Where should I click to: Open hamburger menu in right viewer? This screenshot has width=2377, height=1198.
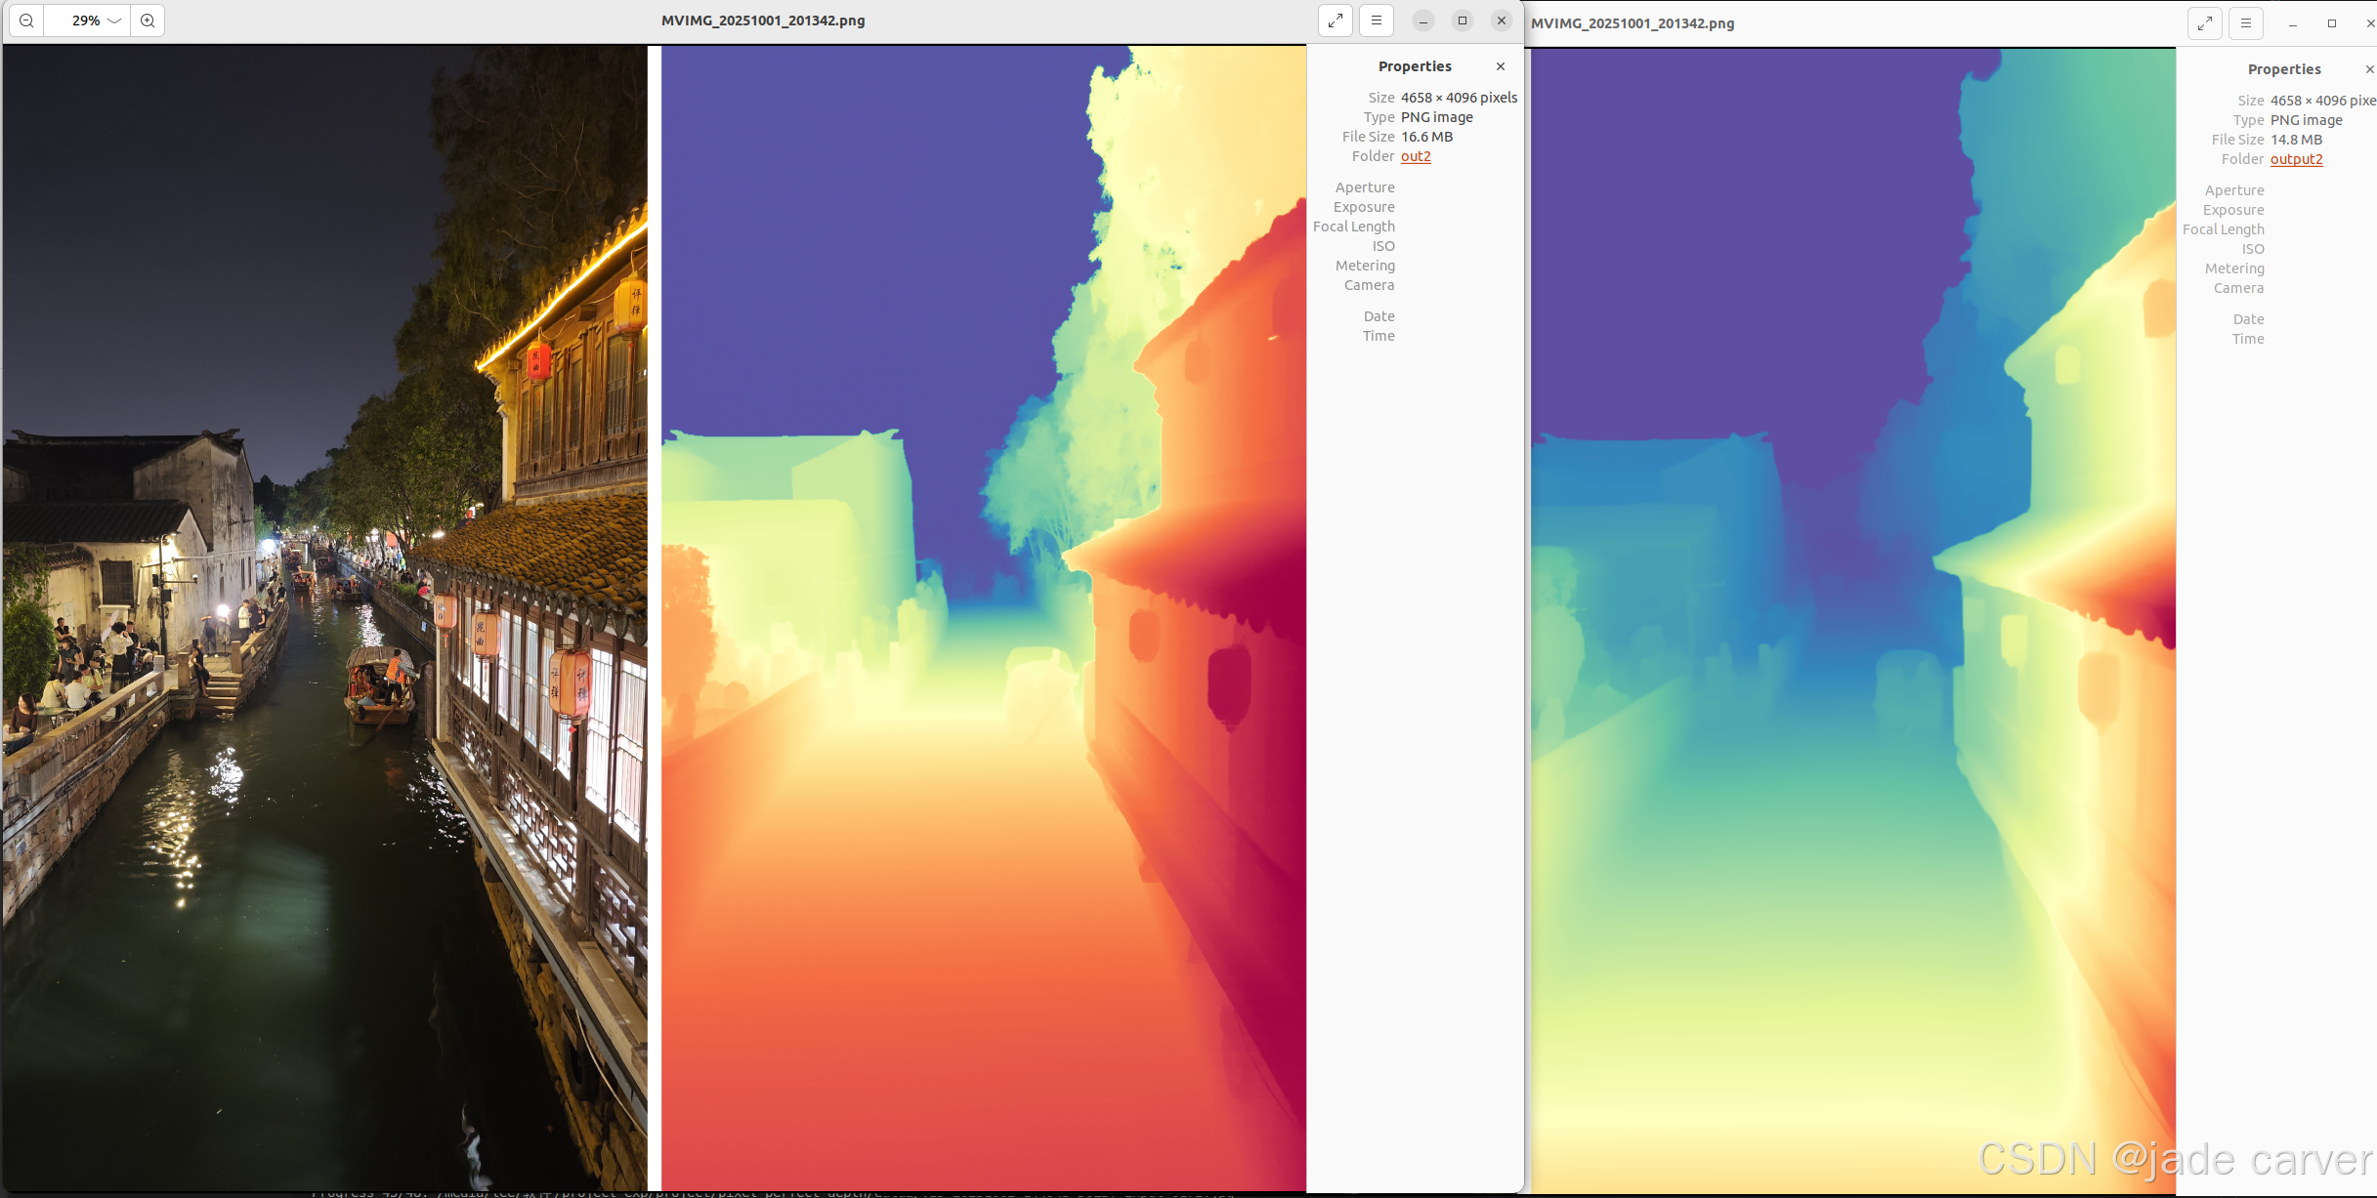click(x=2245, y=23)
